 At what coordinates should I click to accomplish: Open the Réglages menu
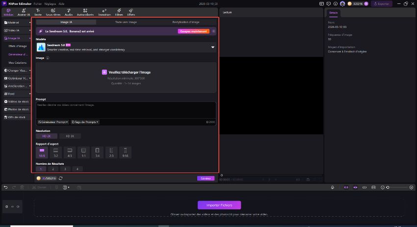pyautogui.click(x=50, y=4)
